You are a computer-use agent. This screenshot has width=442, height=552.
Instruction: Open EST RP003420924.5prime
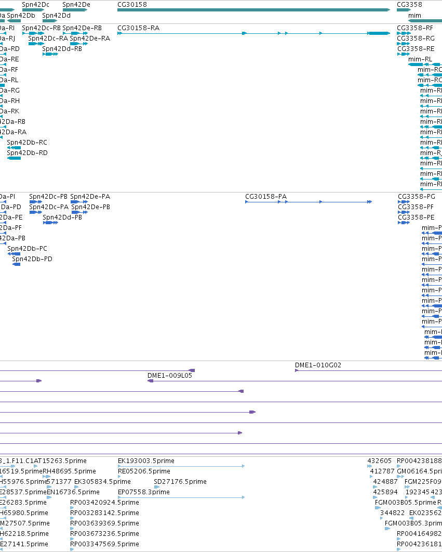(104, 503)
